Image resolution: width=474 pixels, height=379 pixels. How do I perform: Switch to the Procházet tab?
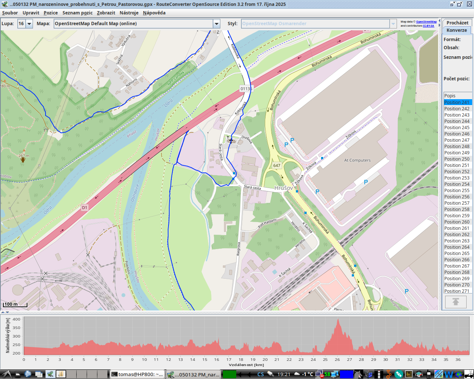(x=457, y=23)
